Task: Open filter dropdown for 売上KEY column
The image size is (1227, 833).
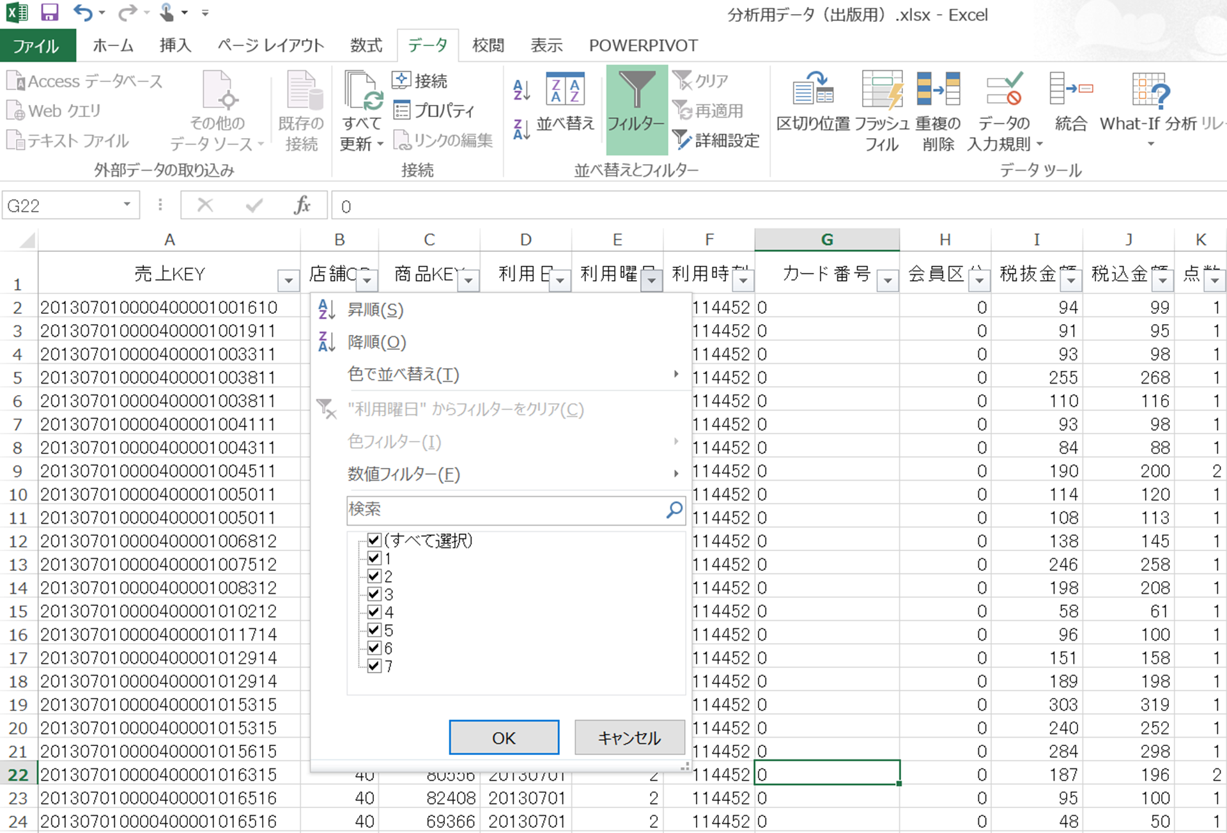Action: pyautogui.click(x=289, y=280)
